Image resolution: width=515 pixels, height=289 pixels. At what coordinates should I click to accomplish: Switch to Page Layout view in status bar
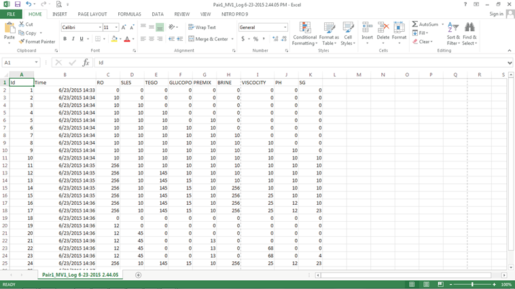click(x=426, y=284)
